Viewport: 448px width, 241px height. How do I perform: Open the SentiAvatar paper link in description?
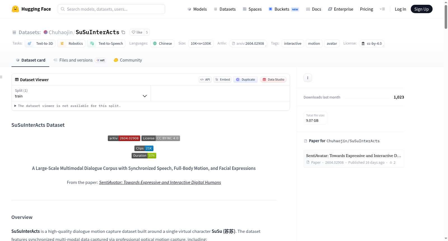tap(160, 182)
